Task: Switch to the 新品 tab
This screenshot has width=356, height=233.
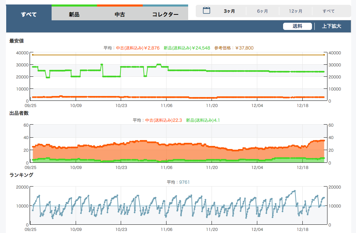Action: coord(74,14)
